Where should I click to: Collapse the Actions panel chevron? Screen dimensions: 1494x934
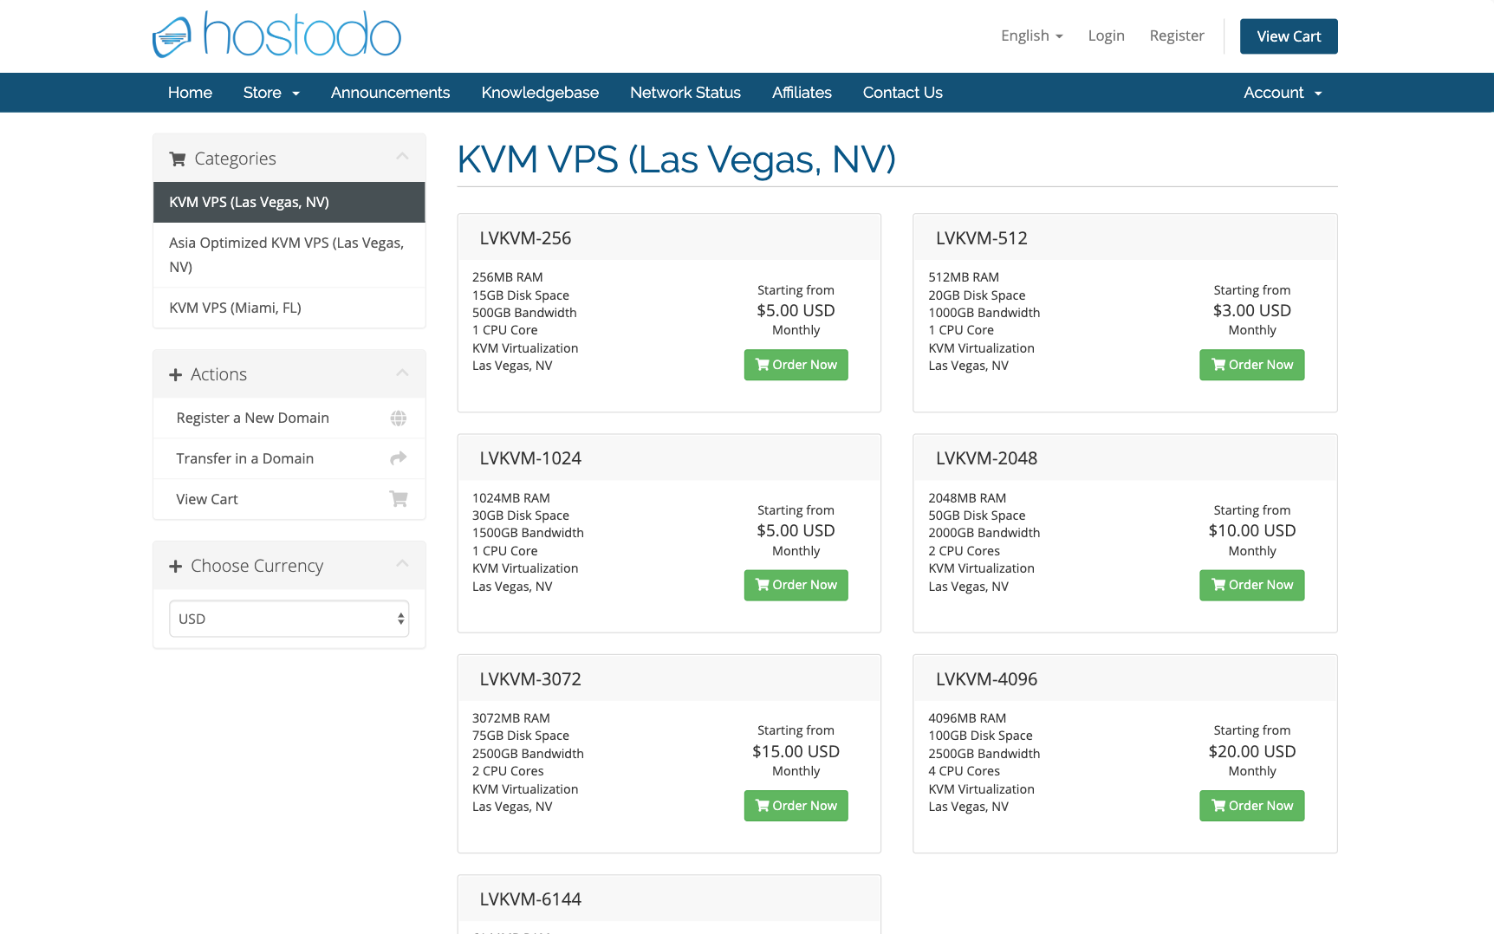[x=402, y=373]
